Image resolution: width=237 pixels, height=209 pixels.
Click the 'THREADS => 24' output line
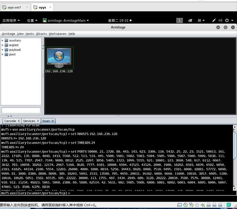[13, 147]
